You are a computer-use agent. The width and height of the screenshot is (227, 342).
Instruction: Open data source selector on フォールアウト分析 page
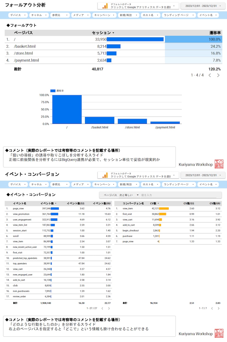tap(138, 6)
